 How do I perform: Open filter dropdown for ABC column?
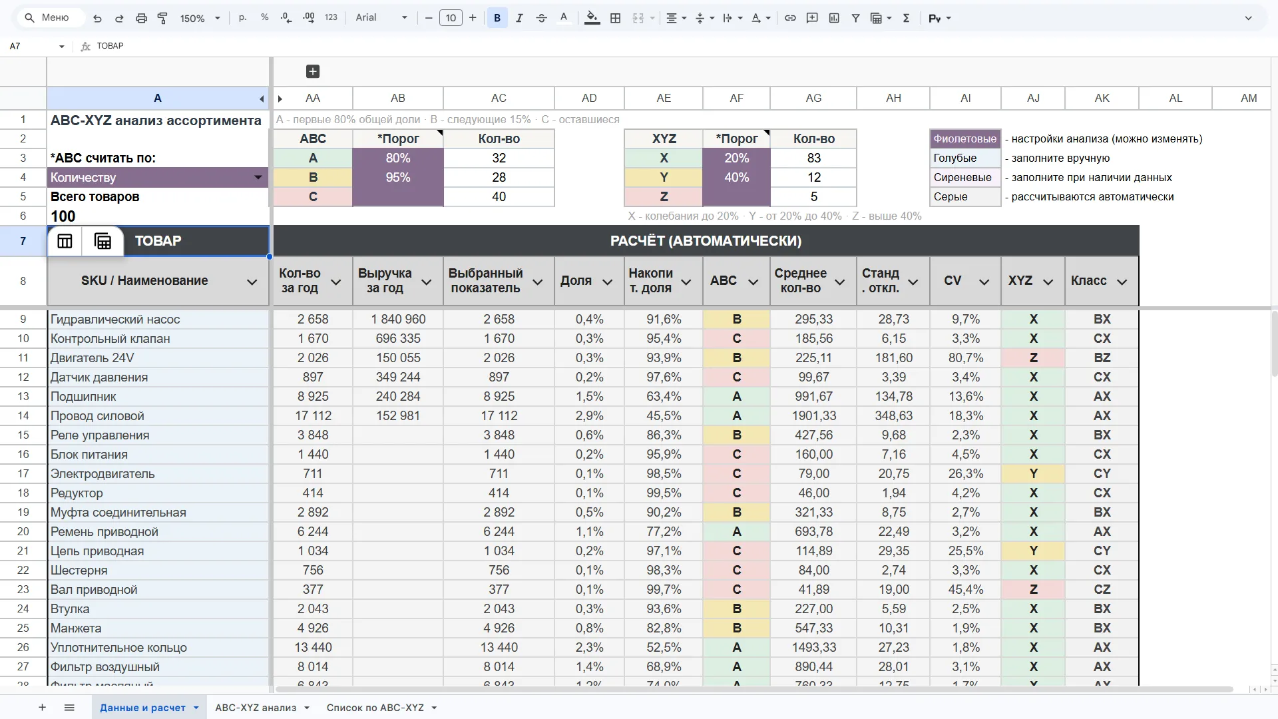753,282
